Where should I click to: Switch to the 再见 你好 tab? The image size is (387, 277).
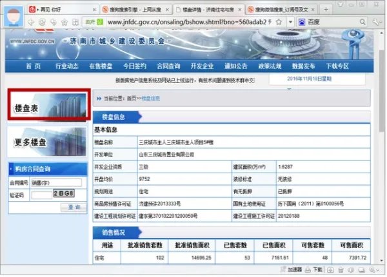point(62,10)
